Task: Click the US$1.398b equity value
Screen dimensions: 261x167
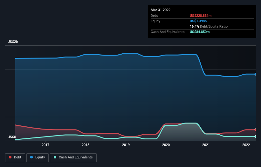Action: coord(198,21)
